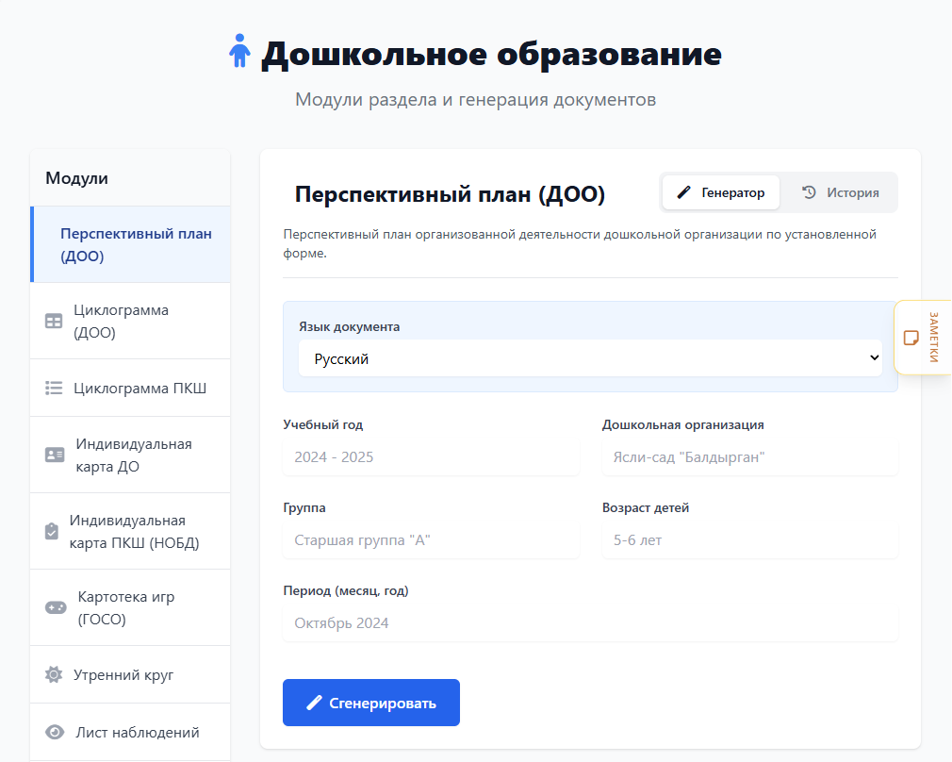
Task: Focus the Возраст детей input field
Action: [x=750, y=540]
